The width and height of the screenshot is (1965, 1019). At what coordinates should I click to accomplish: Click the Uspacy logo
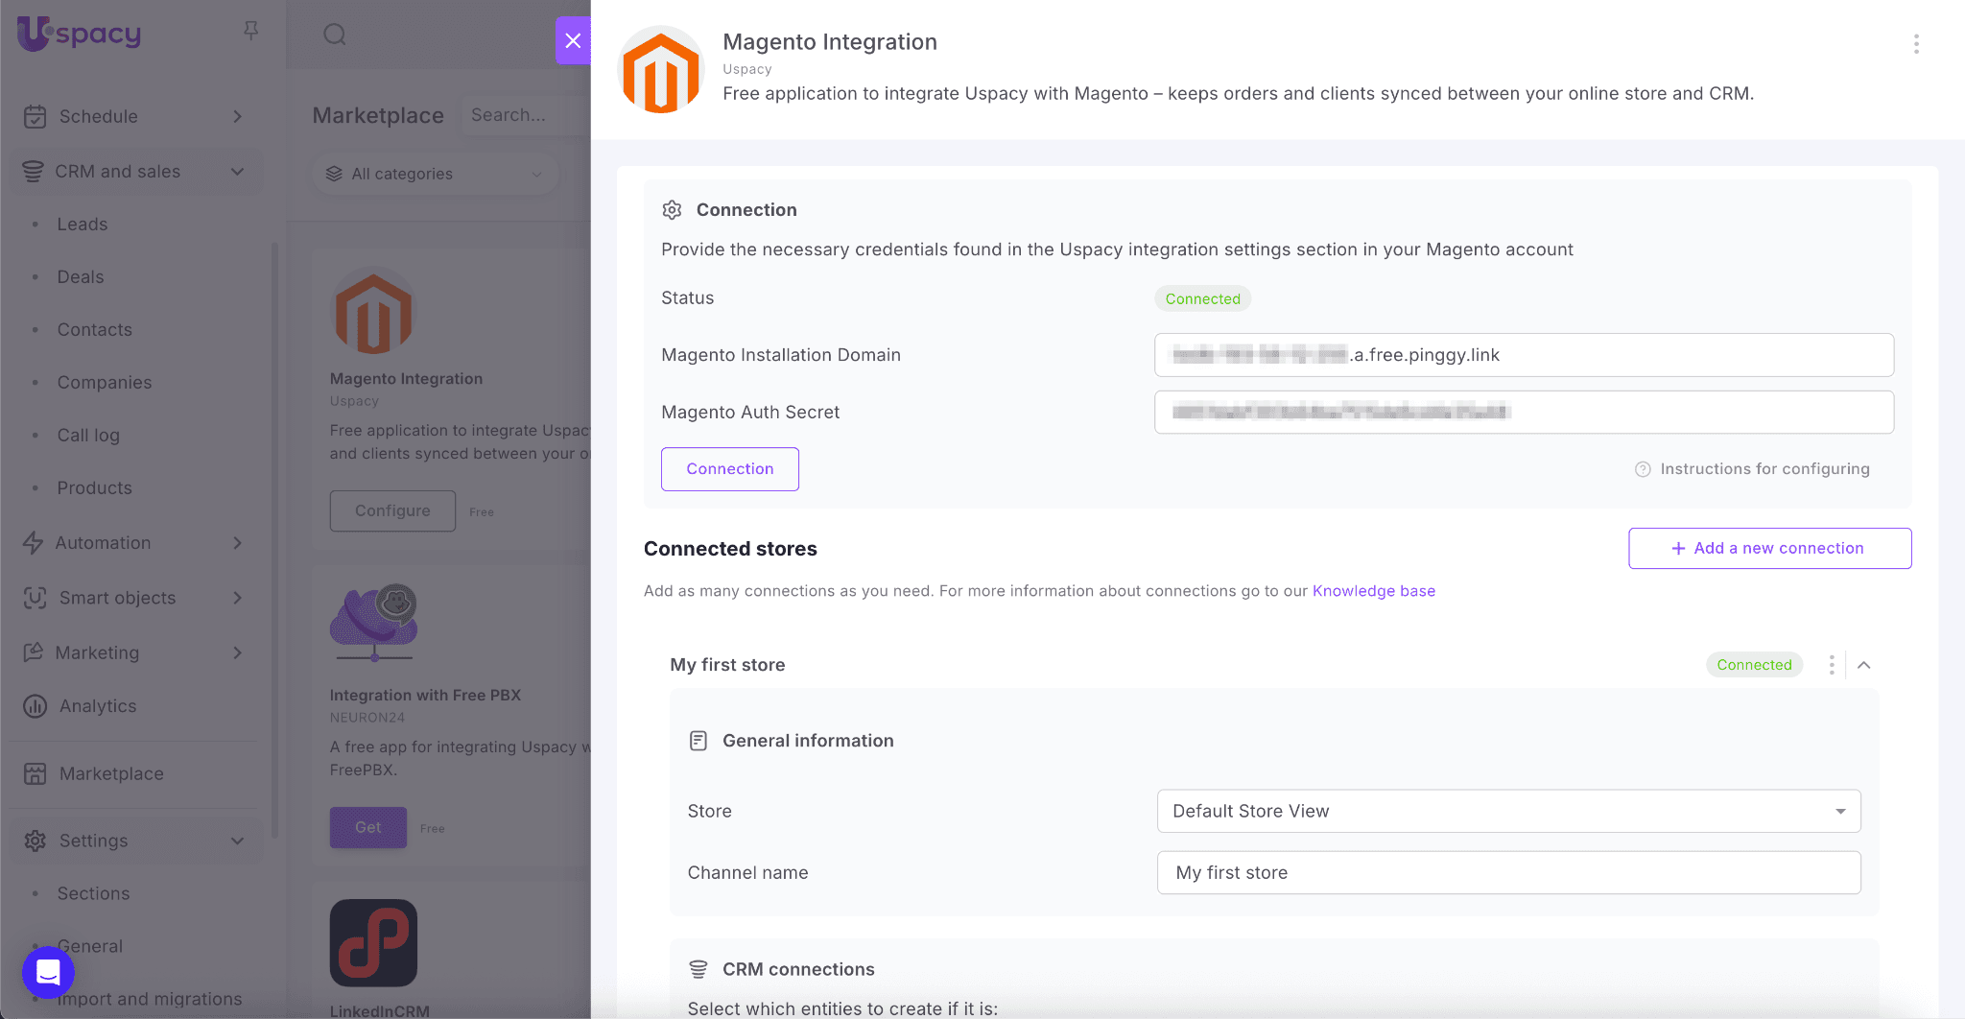[80, 34]
